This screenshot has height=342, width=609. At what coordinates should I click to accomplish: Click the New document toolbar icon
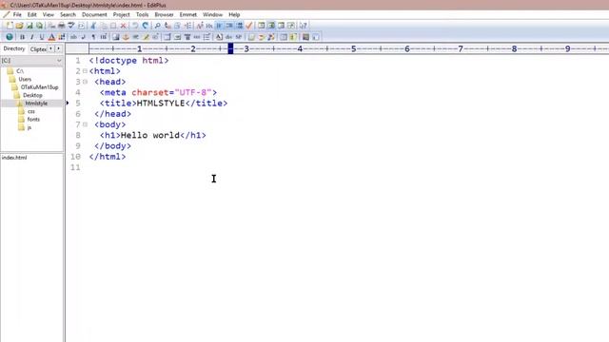coord(10,26)
